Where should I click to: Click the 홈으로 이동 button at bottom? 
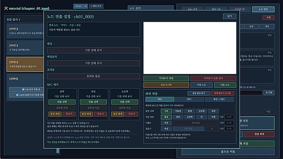[x=228, y=152]
